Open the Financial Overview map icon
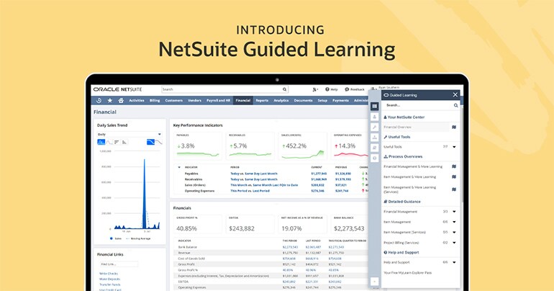Viewport: 554px width, 291px height. (x=454, y=127)
